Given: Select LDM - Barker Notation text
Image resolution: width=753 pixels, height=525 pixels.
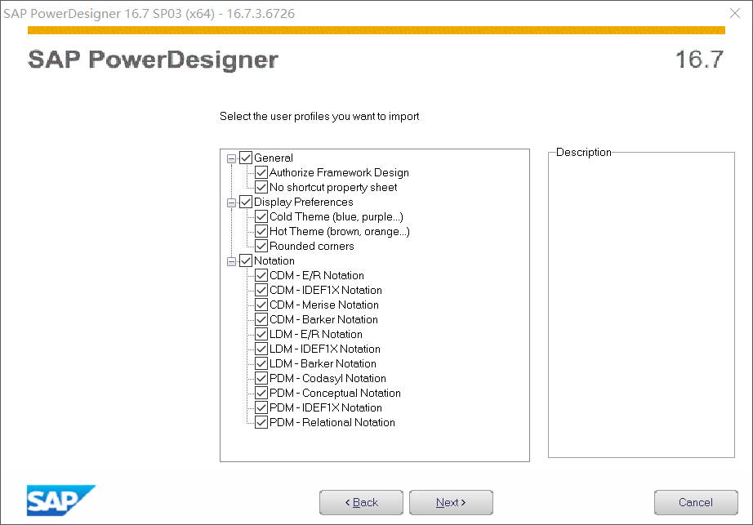Looking at the screenshot, I should (323, 363).
